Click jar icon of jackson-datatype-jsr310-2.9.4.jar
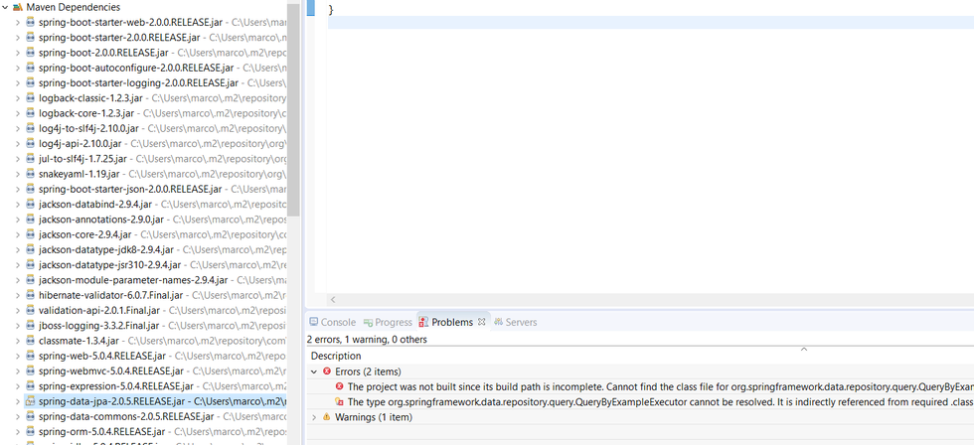 pyautogui.click(x=31, y=265)
